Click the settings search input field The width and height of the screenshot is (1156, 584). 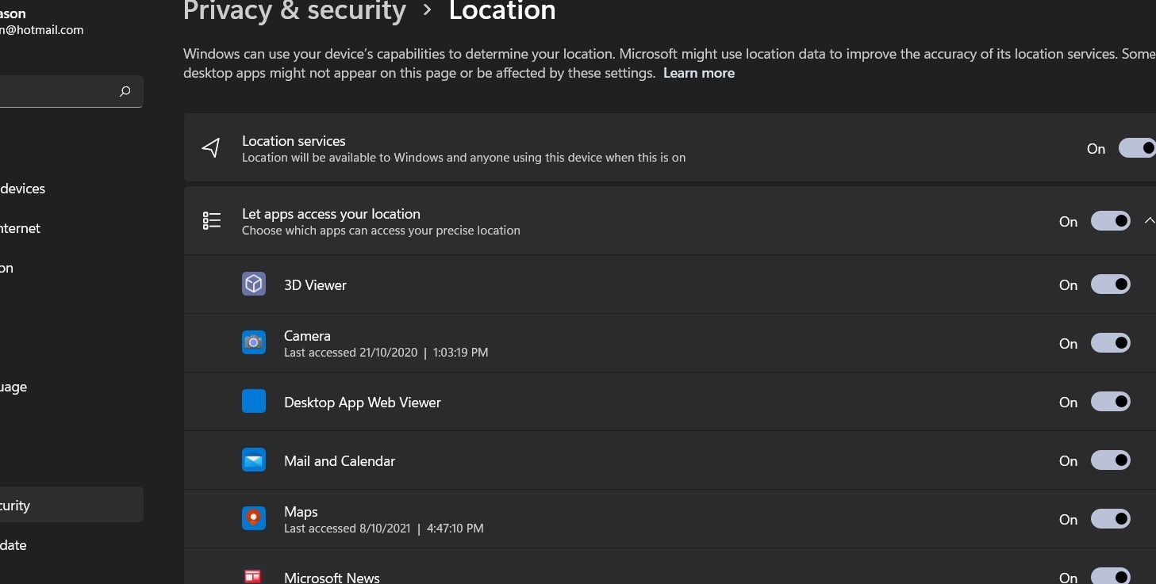tap(71, 92)
